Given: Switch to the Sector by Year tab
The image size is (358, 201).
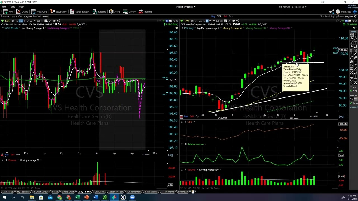Looking at the screenshot, I should pyautogui.click(x=116, y=192).
